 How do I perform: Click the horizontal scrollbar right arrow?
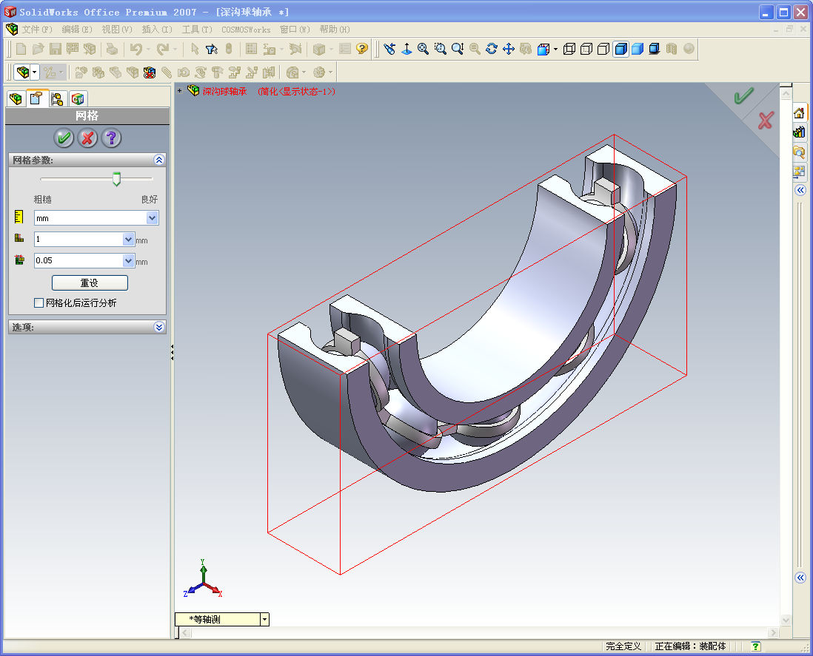(x=773, y=632)
